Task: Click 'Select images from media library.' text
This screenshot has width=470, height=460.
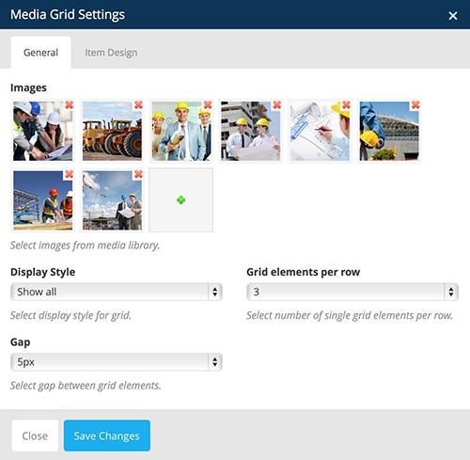Action: pos(85,246)
